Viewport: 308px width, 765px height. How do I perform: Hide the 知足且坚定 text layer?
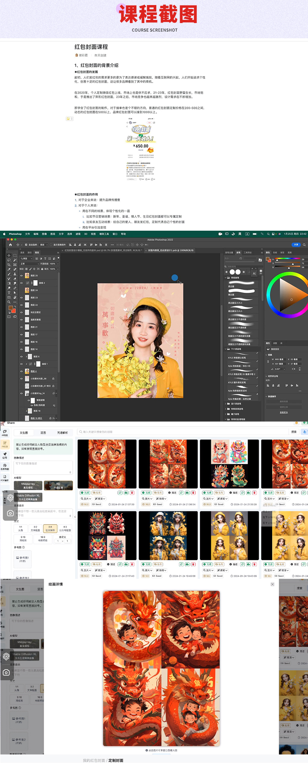(x=21, y=312)
